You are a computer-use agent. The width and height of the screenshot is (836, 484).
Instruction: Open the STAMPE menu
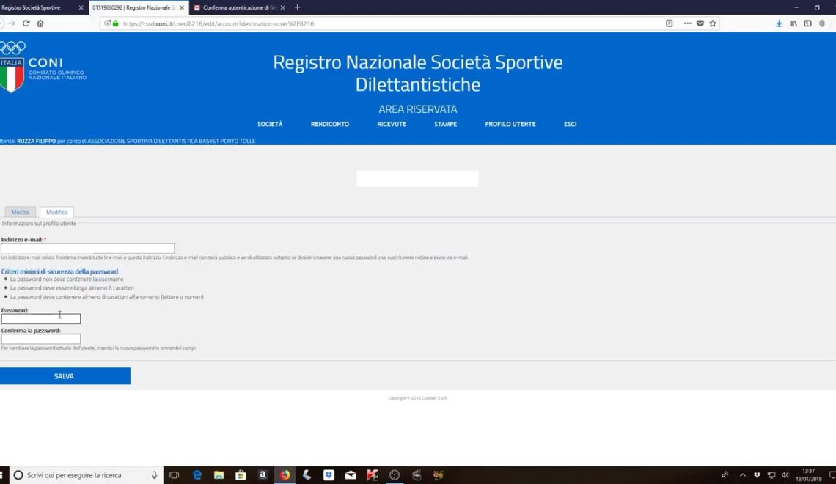coord(446,124)
